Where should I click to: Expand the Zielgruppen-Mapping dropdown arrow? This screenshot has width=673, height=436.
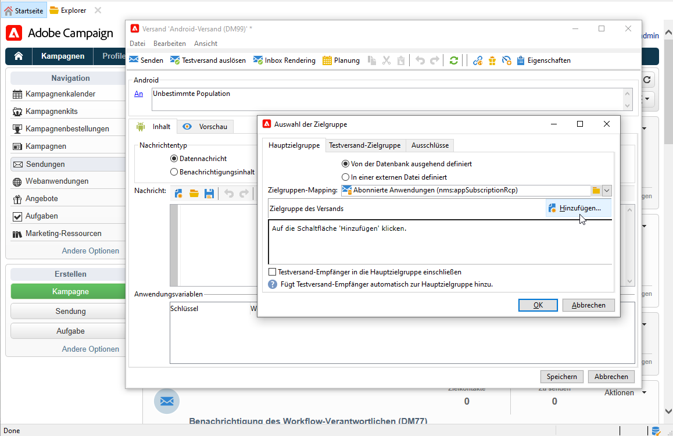point(607,191)
